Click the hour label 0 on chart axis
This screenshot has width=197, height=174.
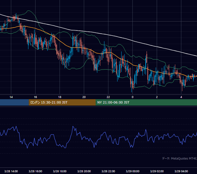(133, 97)
